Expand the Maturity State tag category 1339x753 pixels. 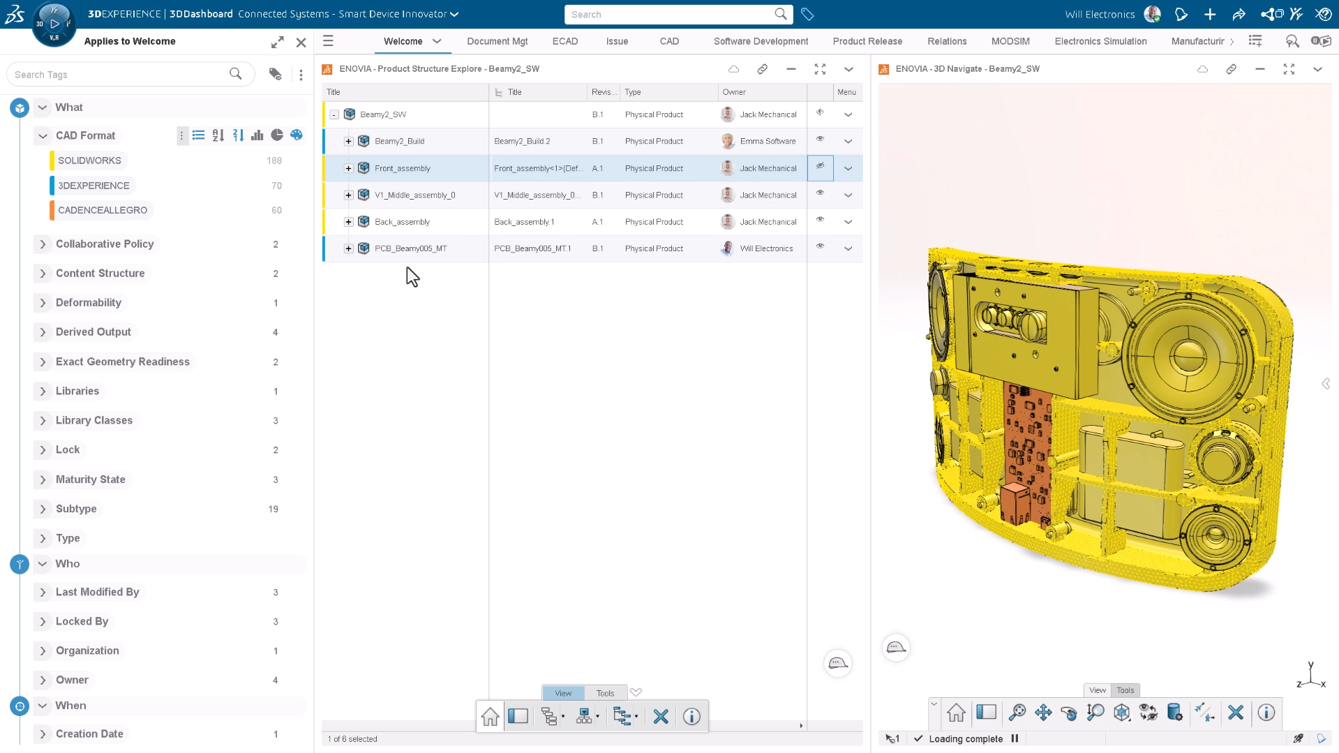43,479
